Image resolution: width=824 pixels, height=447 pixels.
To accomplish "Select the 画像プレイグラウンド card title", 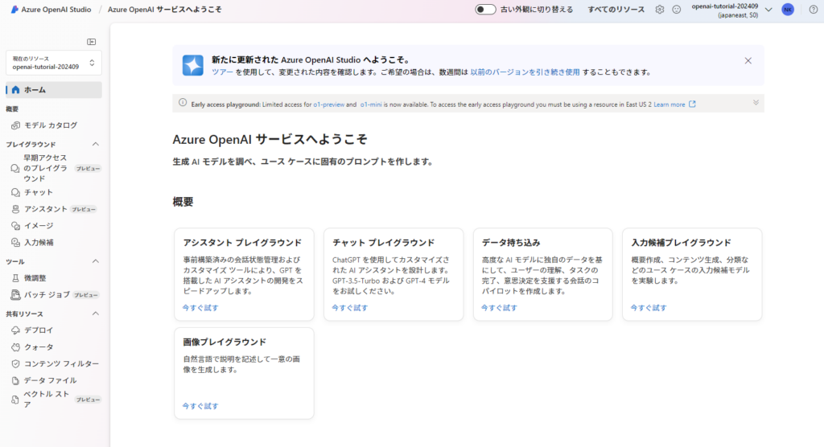I will [225, 342].
